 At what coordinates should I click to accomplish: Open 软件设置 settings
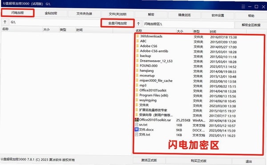point(218,16)
